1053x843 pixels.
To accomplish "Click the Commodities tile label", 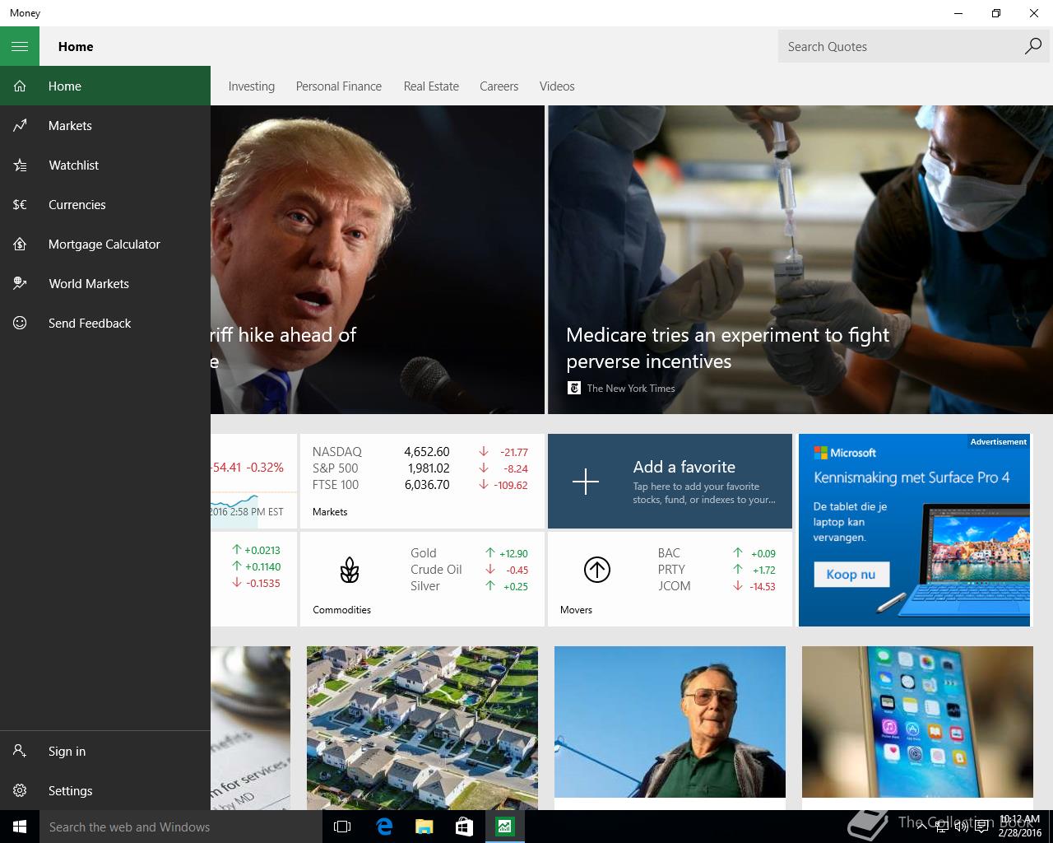I will [x=341, y=609].
